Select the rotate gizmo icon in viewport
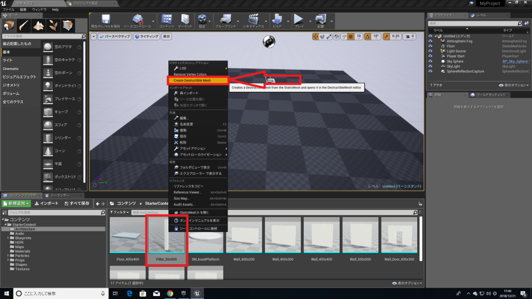 click(x=322, y=37)
